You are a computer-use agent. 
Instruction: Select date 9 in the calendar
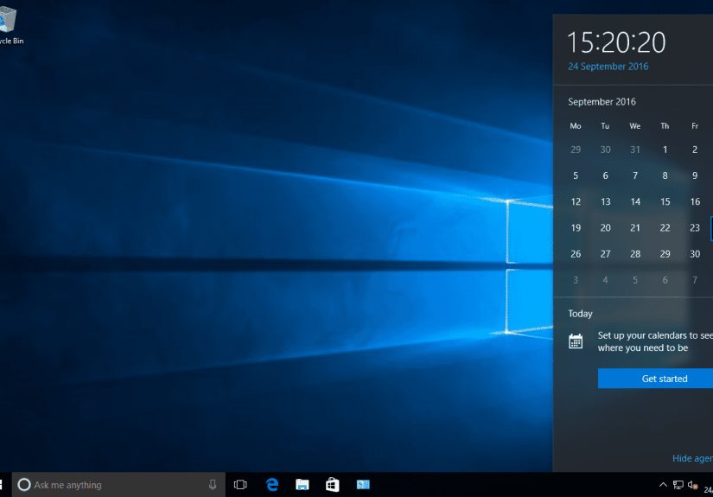(x=695, y=175)
